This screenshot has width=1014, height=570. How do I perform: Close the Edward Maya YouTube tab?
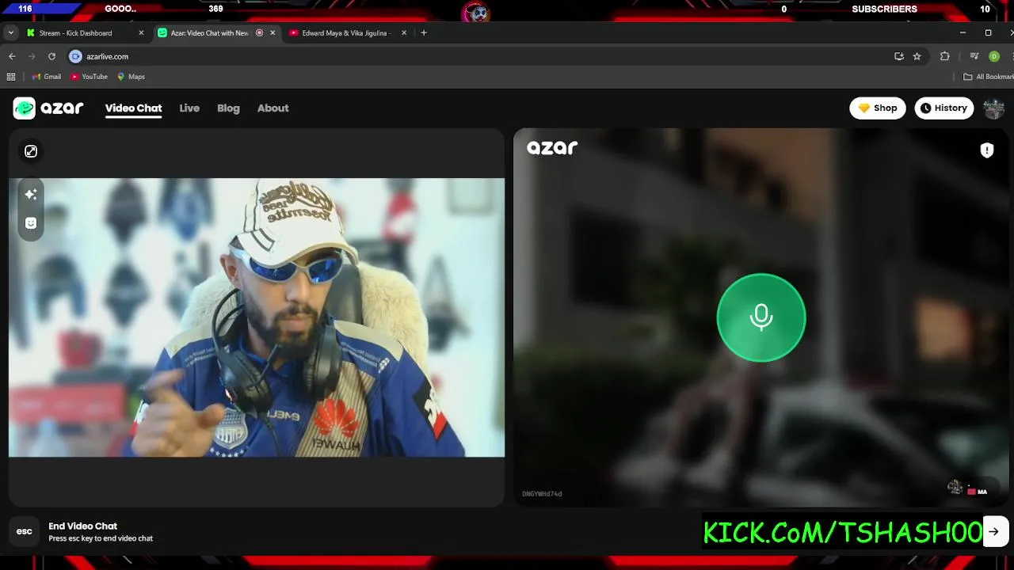pos(404,33)
